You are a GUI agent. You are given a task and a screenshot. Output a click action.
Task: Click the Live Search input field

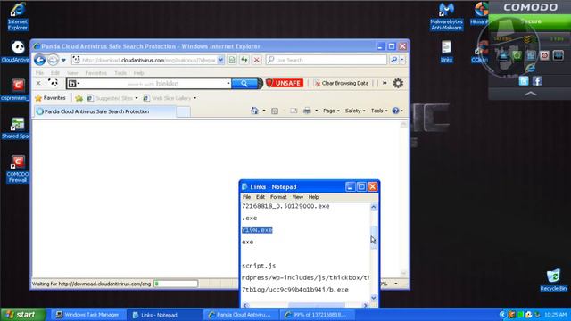pyautogui.click(x=327, y=60)
